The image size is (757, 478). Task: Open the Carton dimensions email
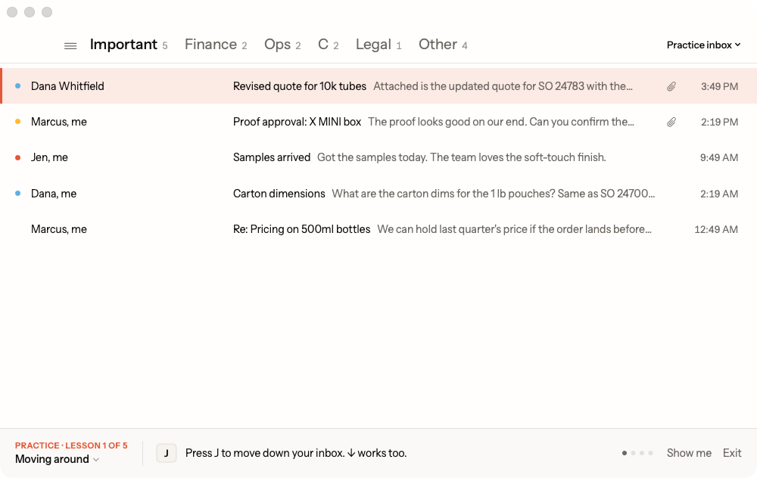click(x=378, y=194)
